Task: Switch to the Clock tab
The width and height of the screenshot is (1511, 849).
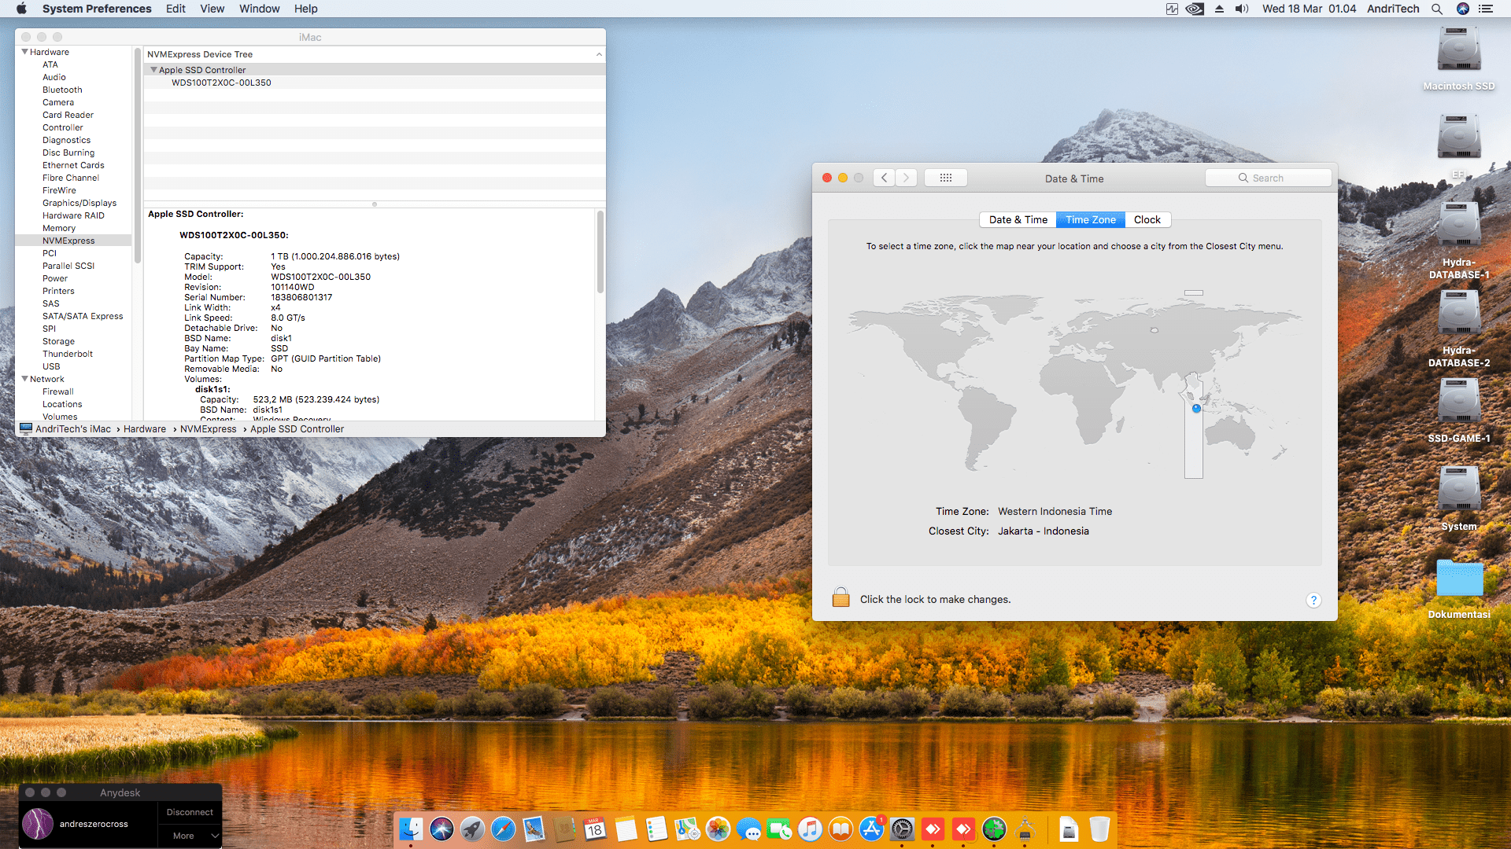Action: click(1147, 219)
